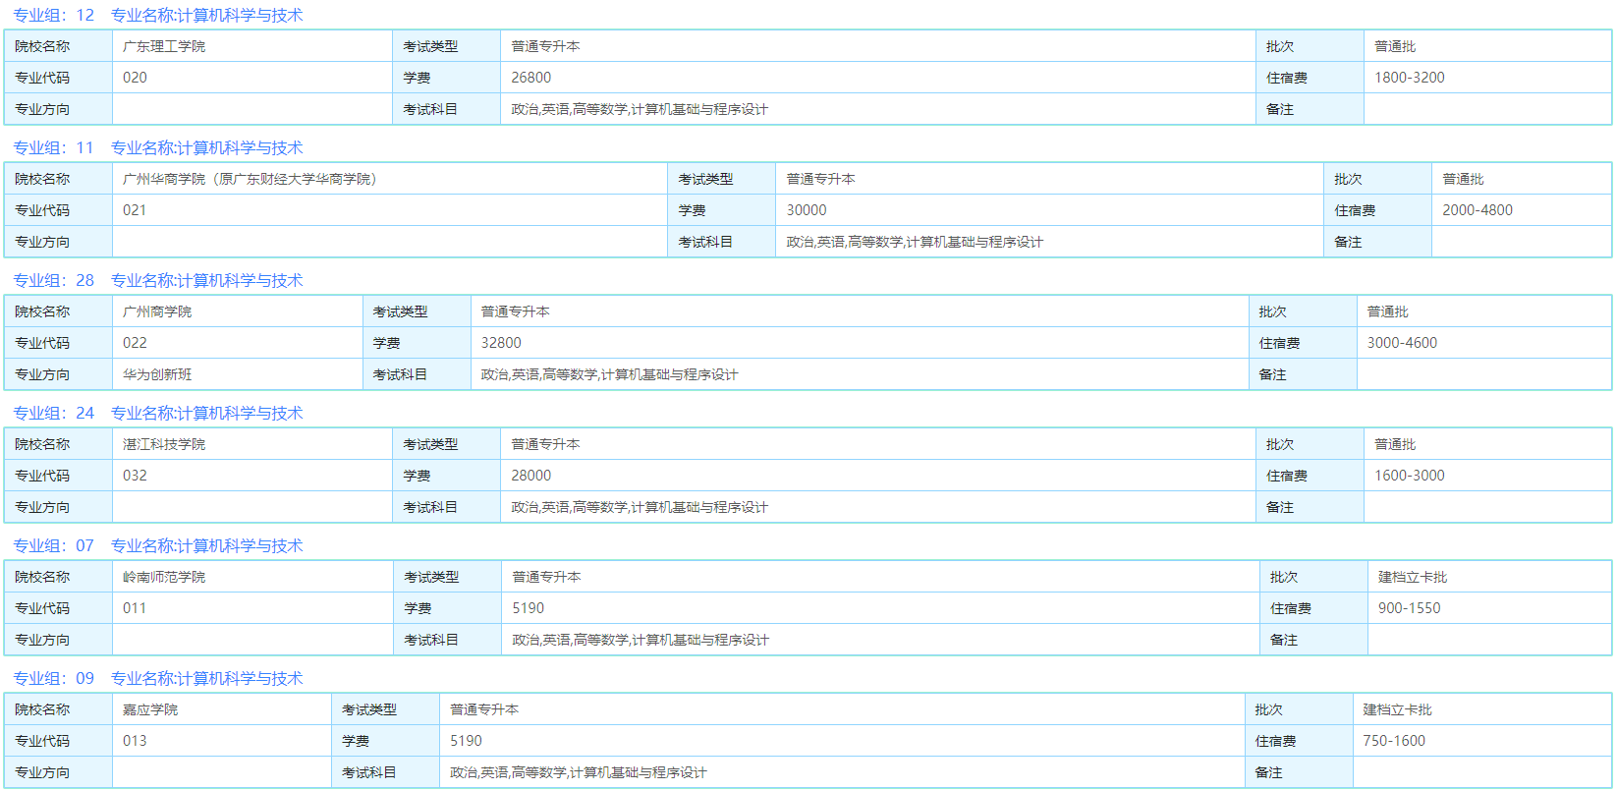Viewport: 1617px width, 791px height.
Task: Click the accommodation fee 1600-3000
Action: [x=1410, y=476]
